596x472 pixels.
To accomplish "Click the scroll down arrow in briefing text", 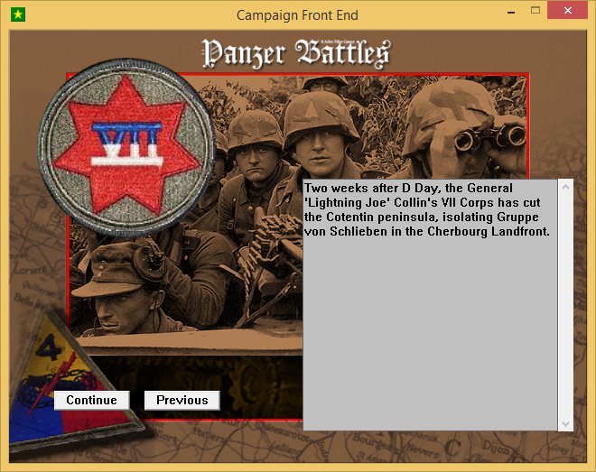I will point(565,424).
